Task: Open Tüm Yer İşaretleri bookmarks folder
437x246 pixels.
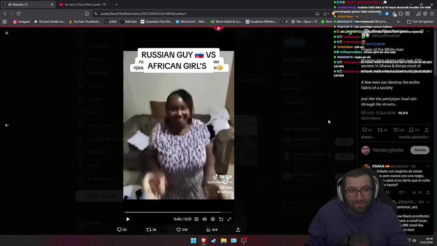Action: pyautogui.click(x=420, y=22)
